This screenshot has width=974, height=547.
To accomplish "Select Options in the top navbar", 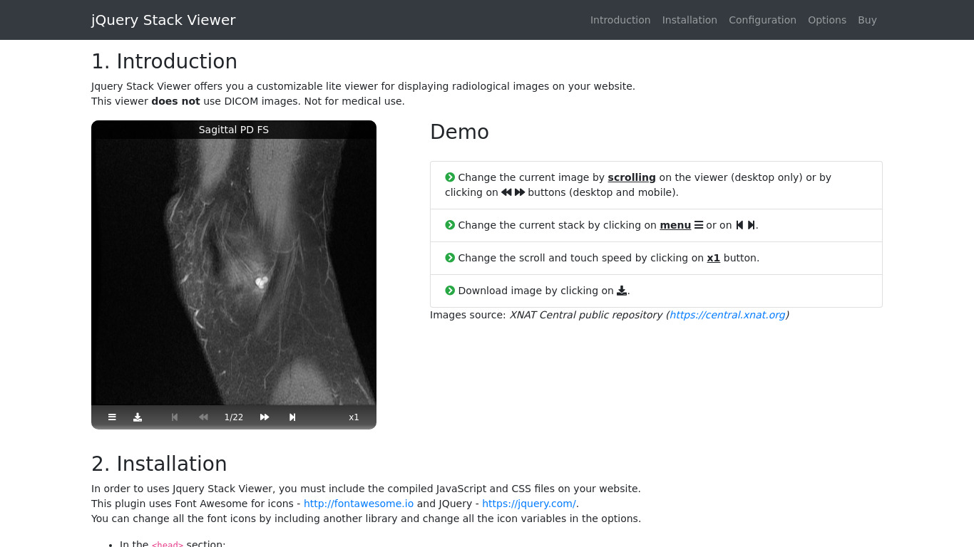I will (826, 20).
